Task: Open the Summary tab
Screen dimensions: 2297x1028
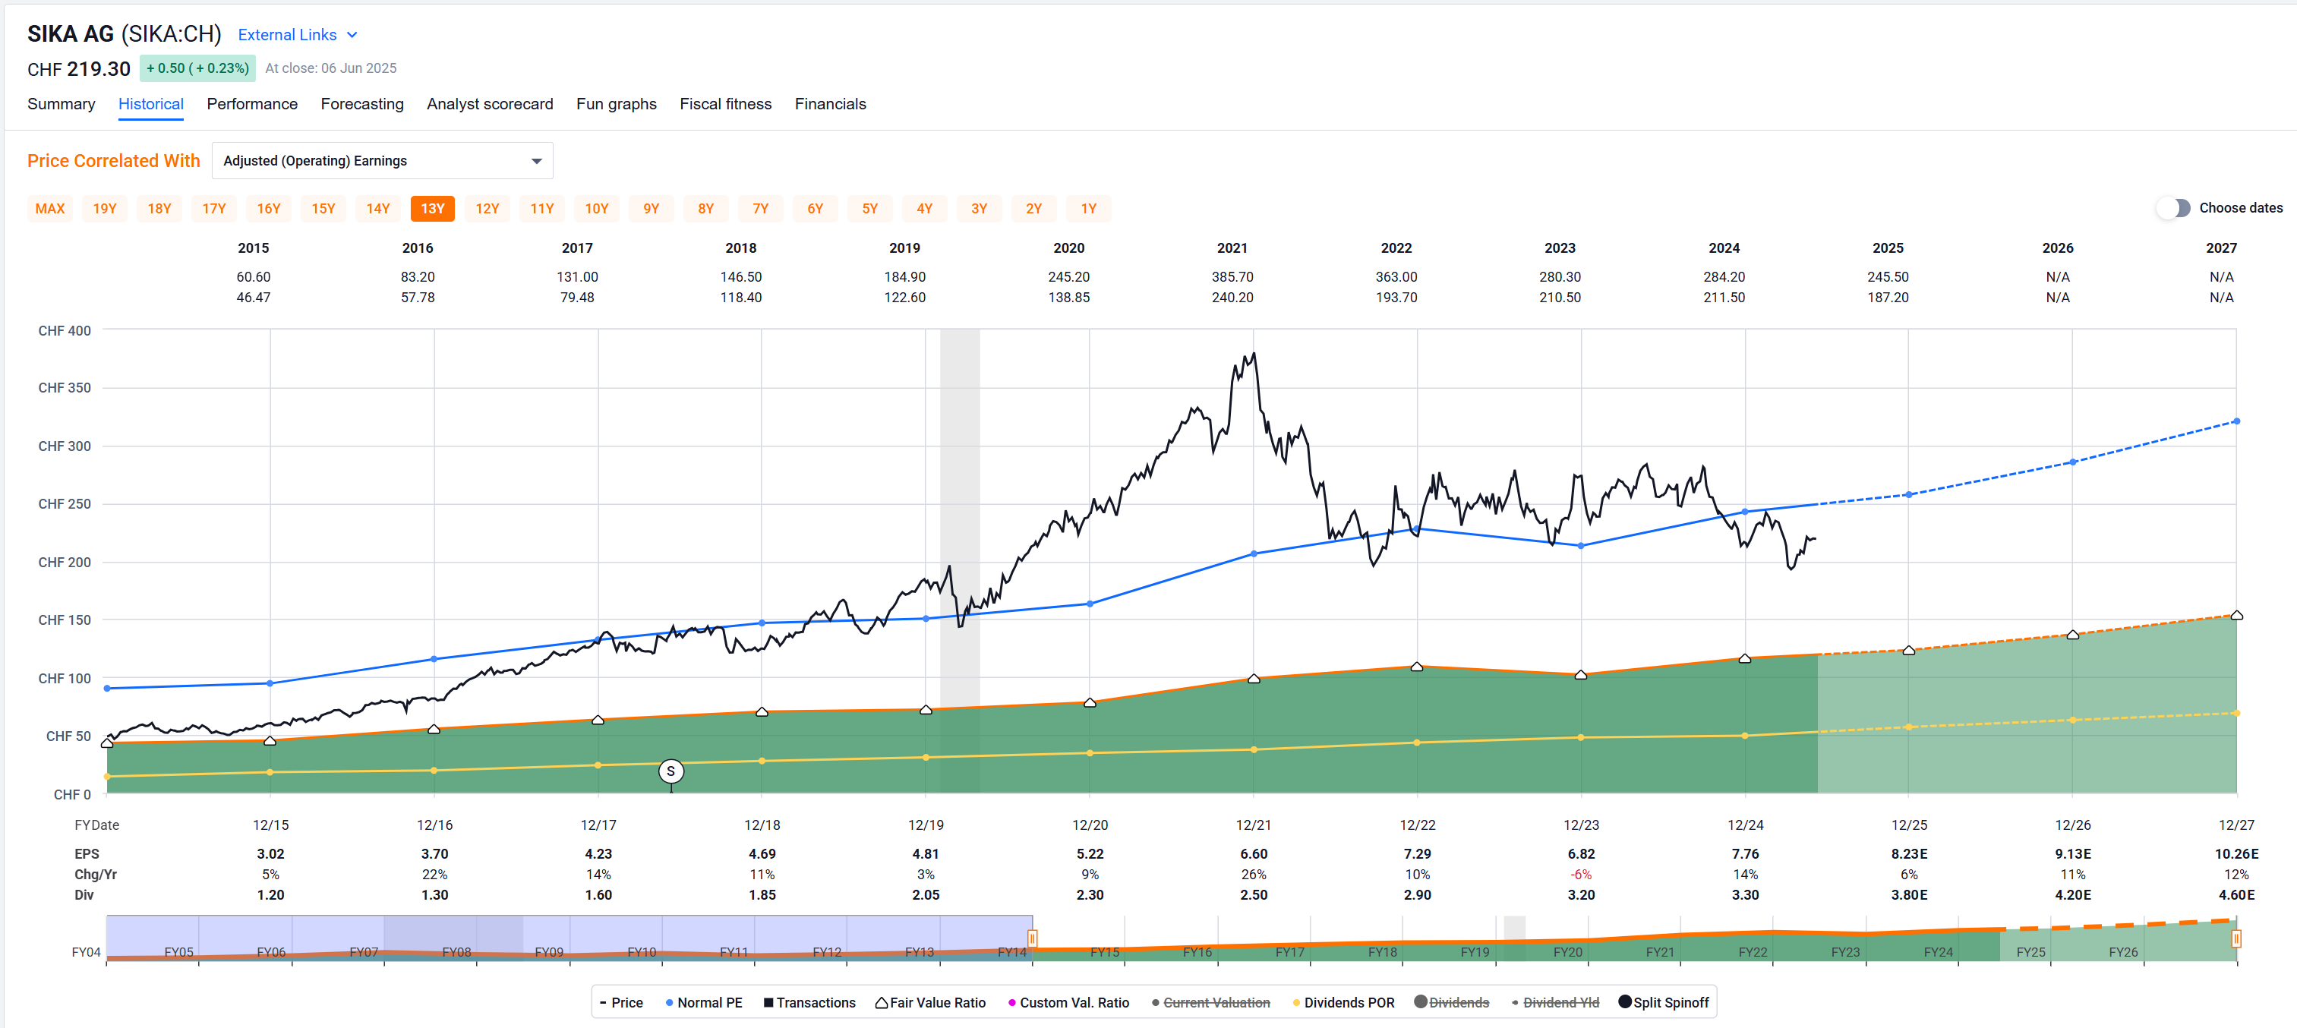Action: coord(61,104)
